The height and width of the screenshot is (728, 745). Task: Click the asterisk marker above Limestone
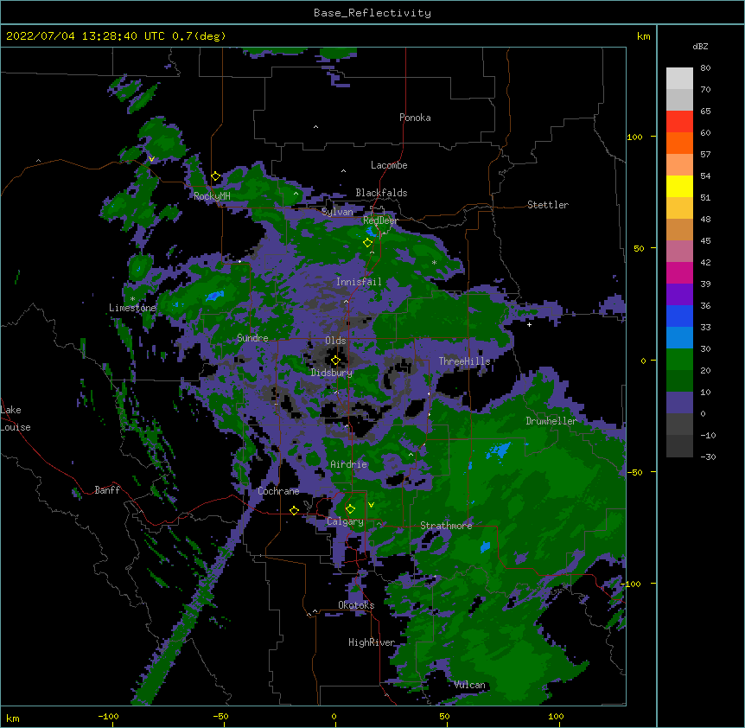point(132,299)
